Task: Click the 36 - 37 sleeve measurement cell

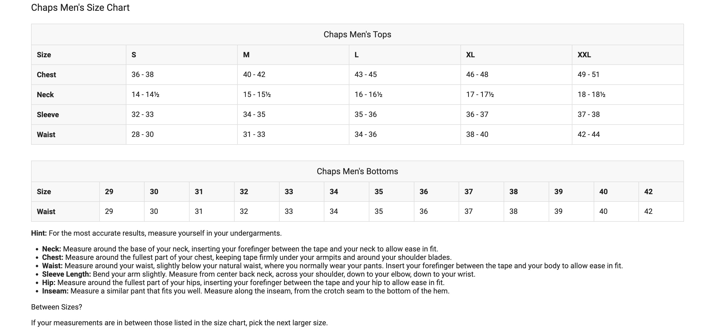Action: click(477, 114)
